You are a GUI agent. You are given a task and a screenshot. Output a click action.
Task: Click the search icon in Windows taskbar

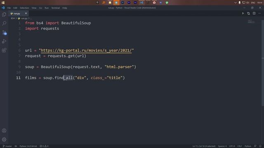coord(104,2)
